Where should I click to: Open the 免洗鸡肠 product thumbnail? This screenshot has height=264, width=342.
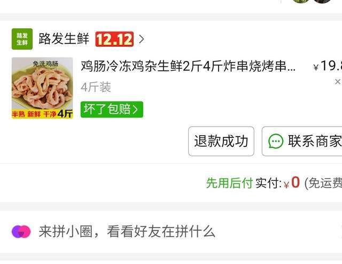pyautogui.click(x=42, y=88)
